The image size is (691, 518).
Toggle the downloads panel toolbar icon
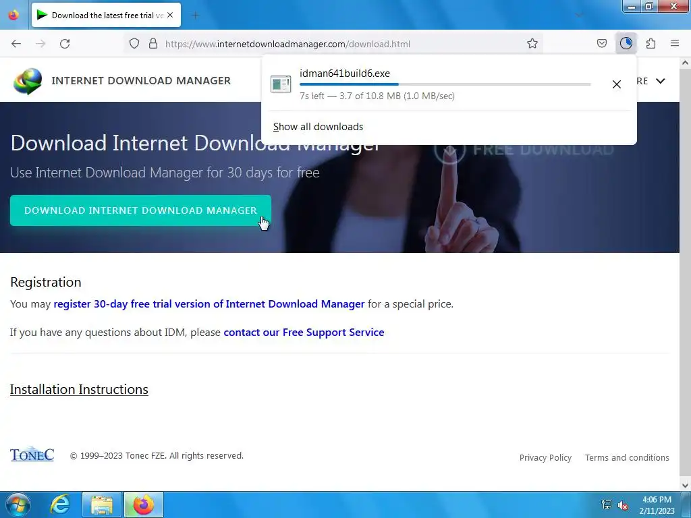click(626, 43)
